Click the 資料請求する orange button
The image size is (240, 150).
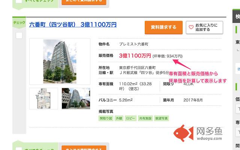click(x=163, y=27)
